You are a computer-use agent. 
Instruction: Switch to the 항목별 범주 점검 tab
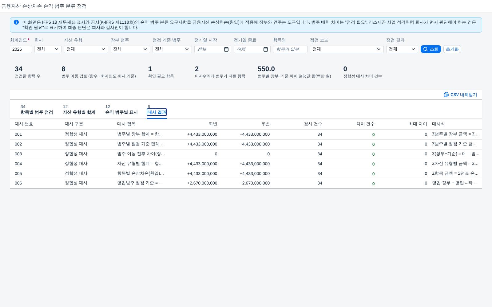click(37, 110)
